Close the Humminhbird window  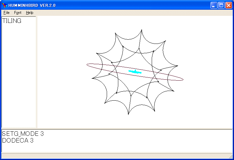coord(229,5)
